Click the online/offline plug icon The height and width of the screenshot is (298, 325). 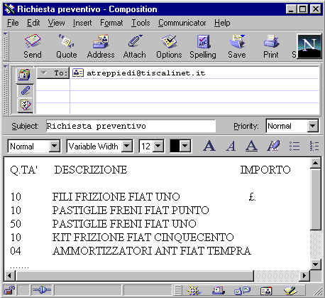tap(42, 290)
